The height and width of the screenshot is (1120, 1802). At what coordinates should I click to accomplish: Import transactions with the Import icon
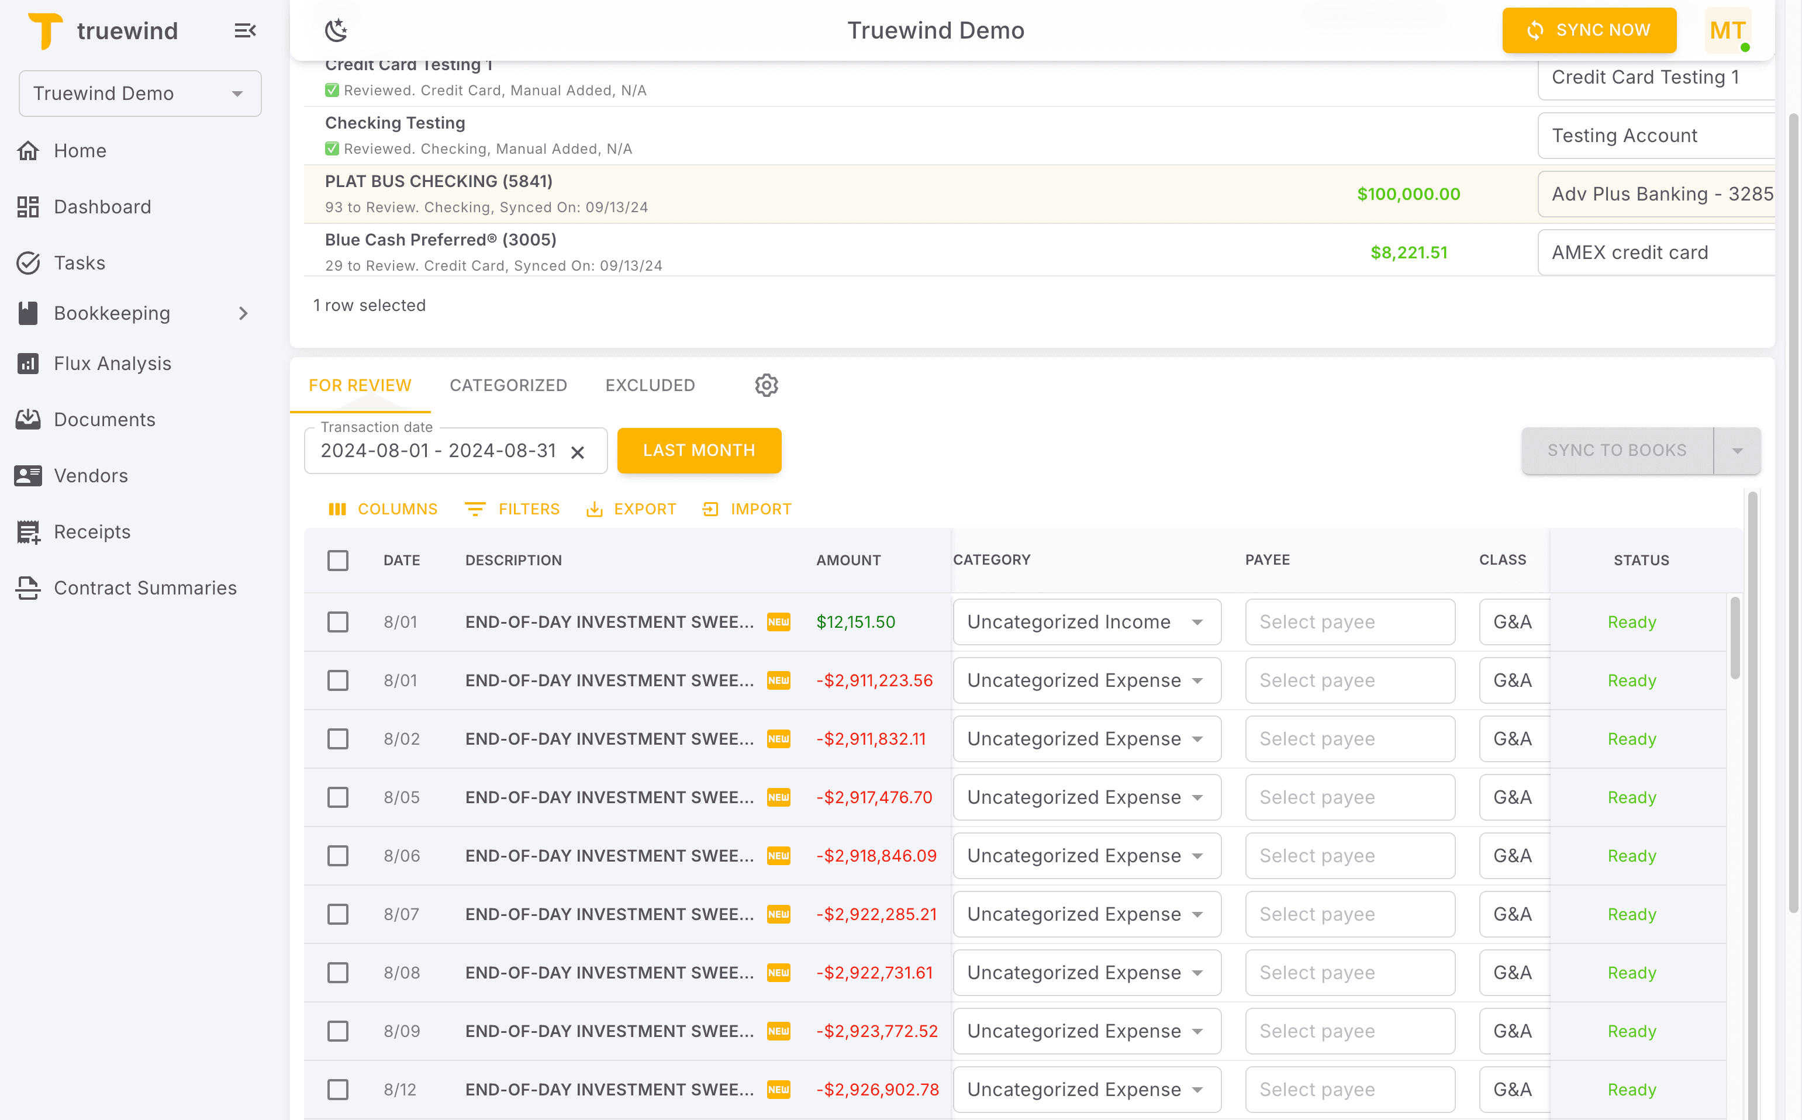746,509
